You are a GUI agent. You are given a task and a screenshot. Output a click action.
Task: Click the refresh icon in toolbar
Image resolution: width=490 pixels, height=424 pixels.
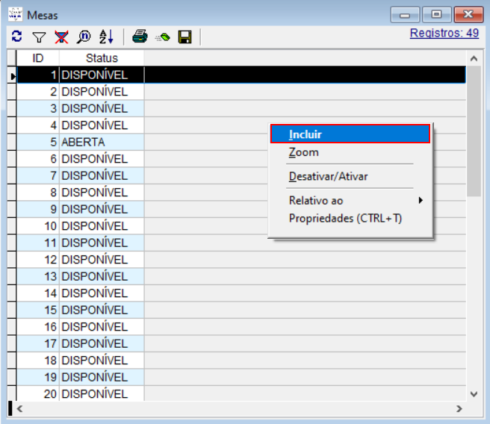tap(17, 37)
